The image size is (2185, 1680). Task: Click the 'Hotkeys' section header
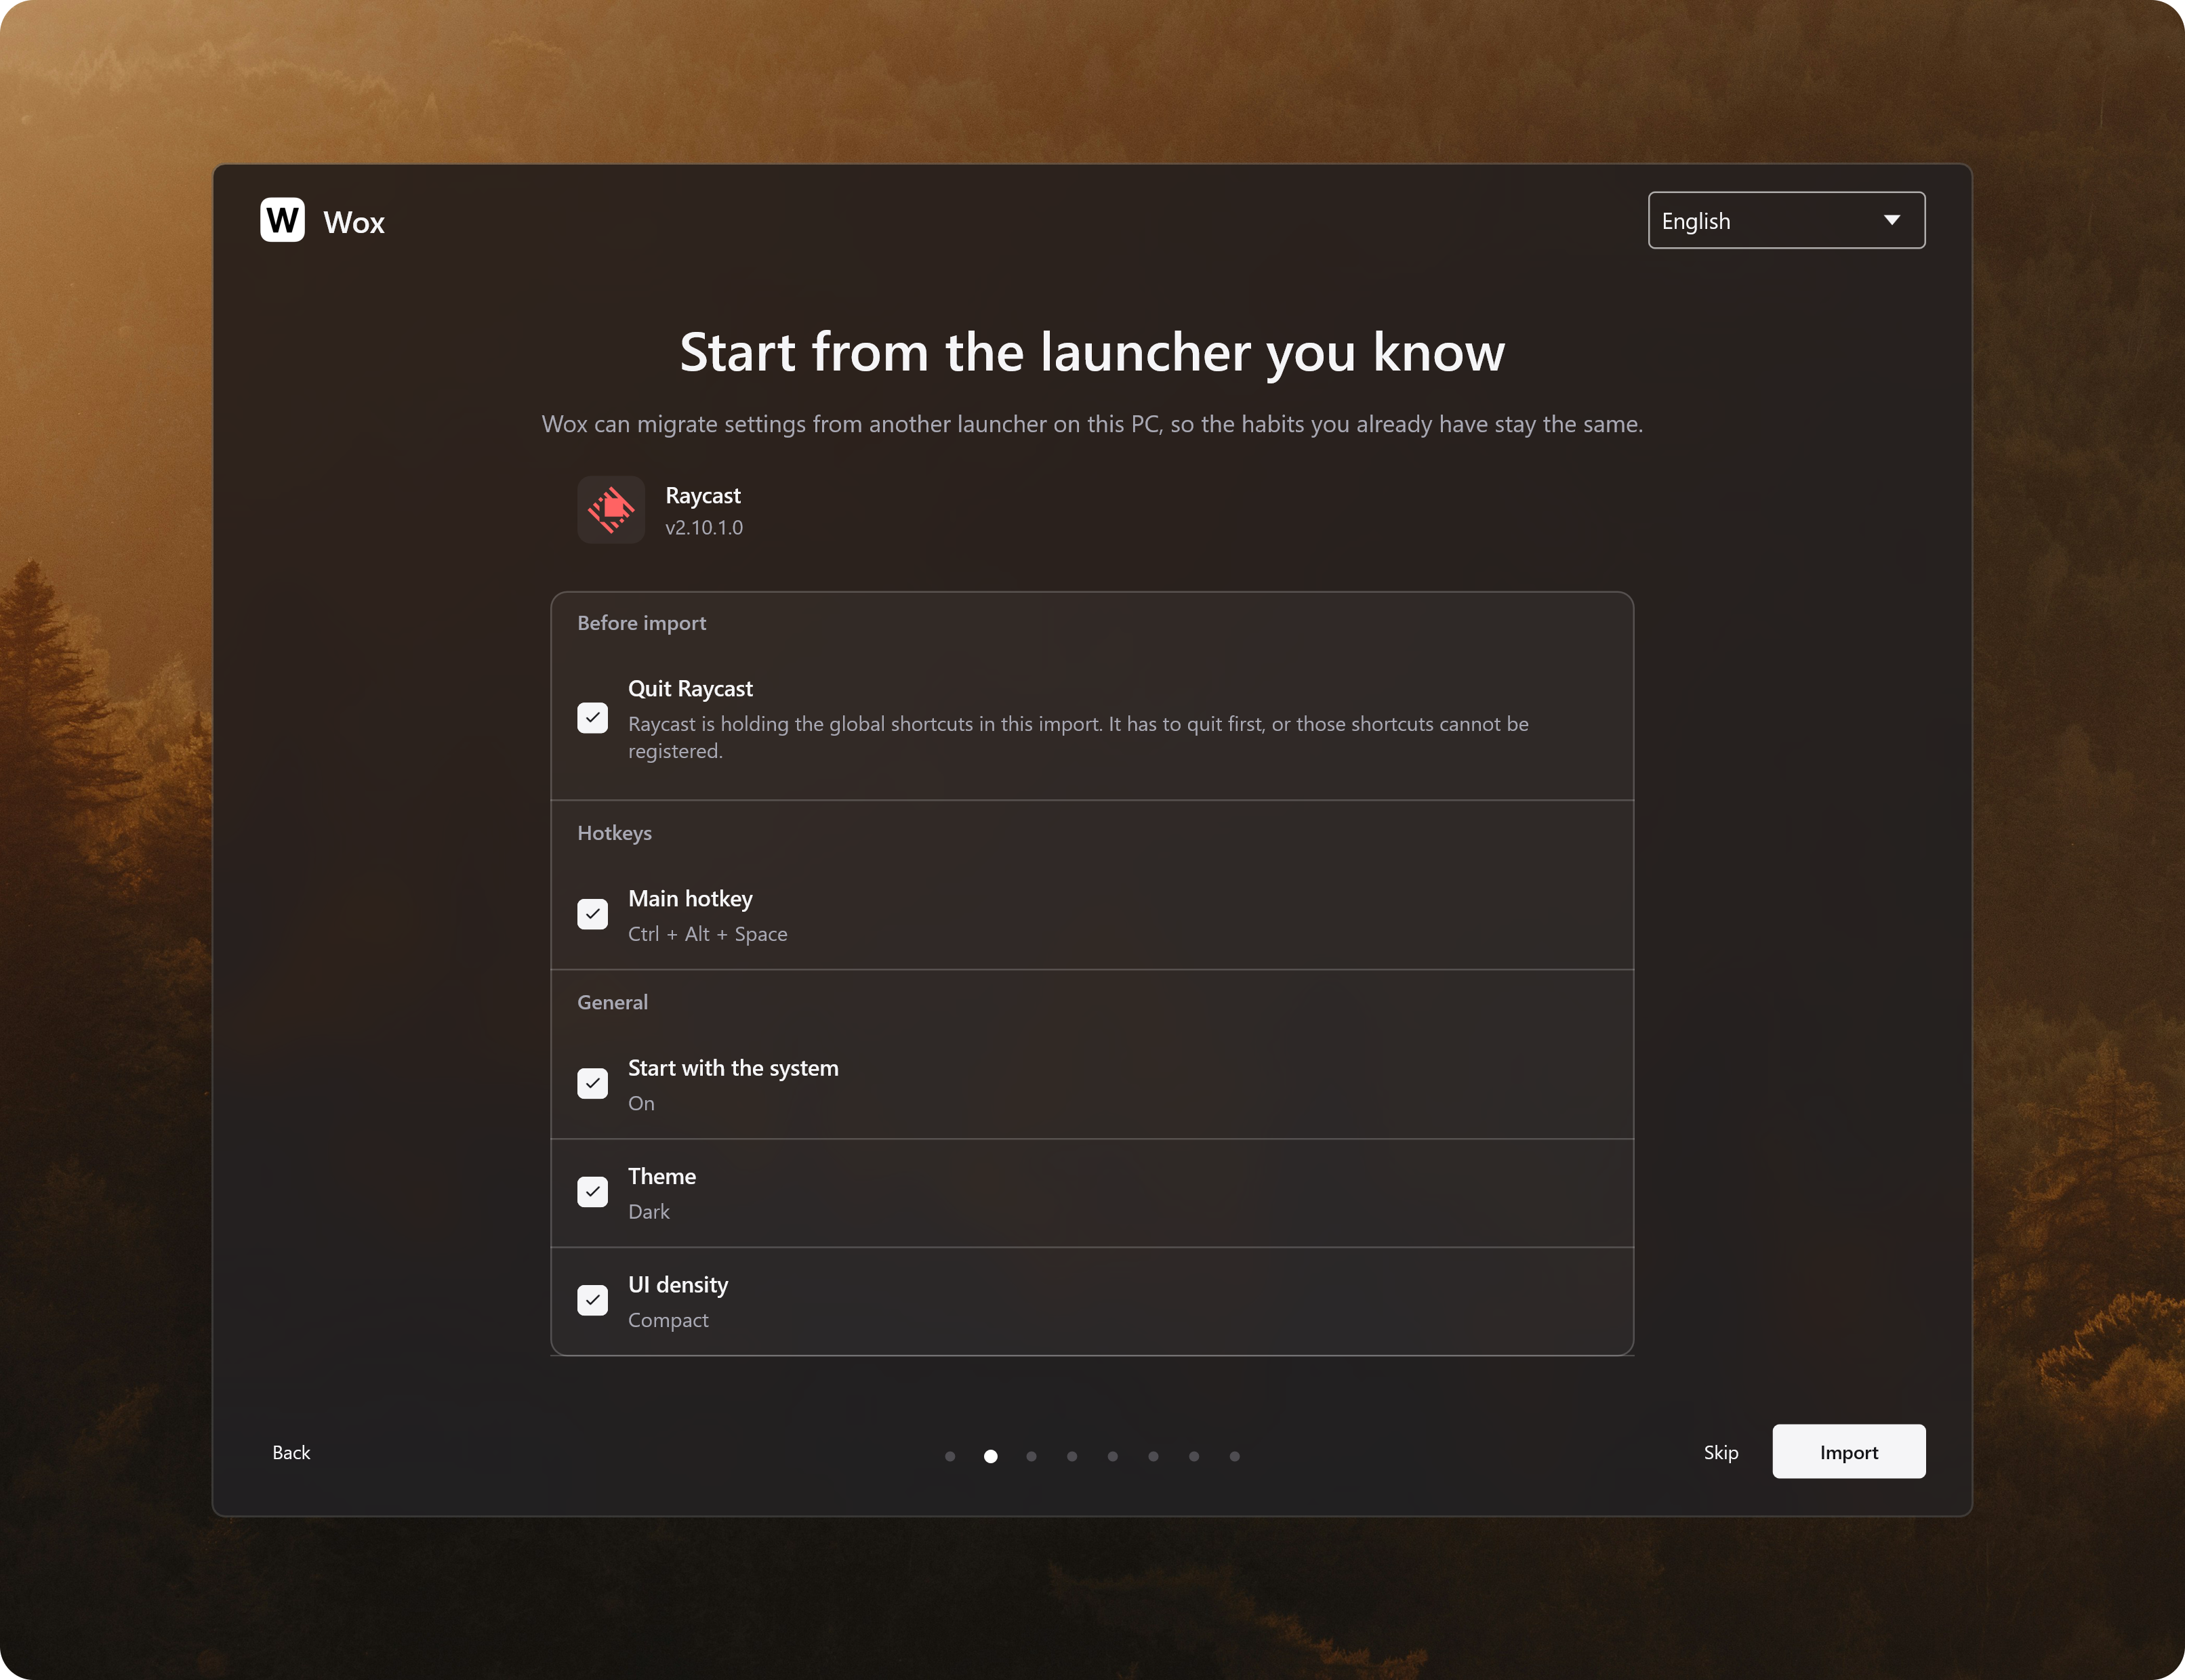click(x=614, y=833)
